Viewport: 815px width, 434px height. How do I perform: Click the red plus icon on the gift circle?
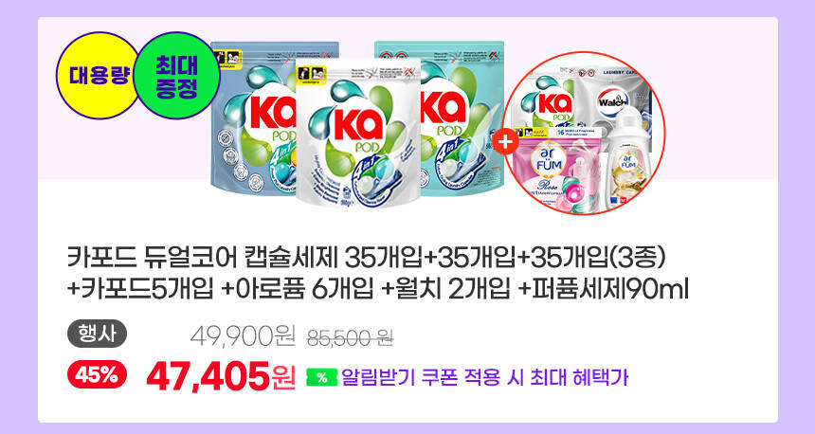click(x=505, y=141)
